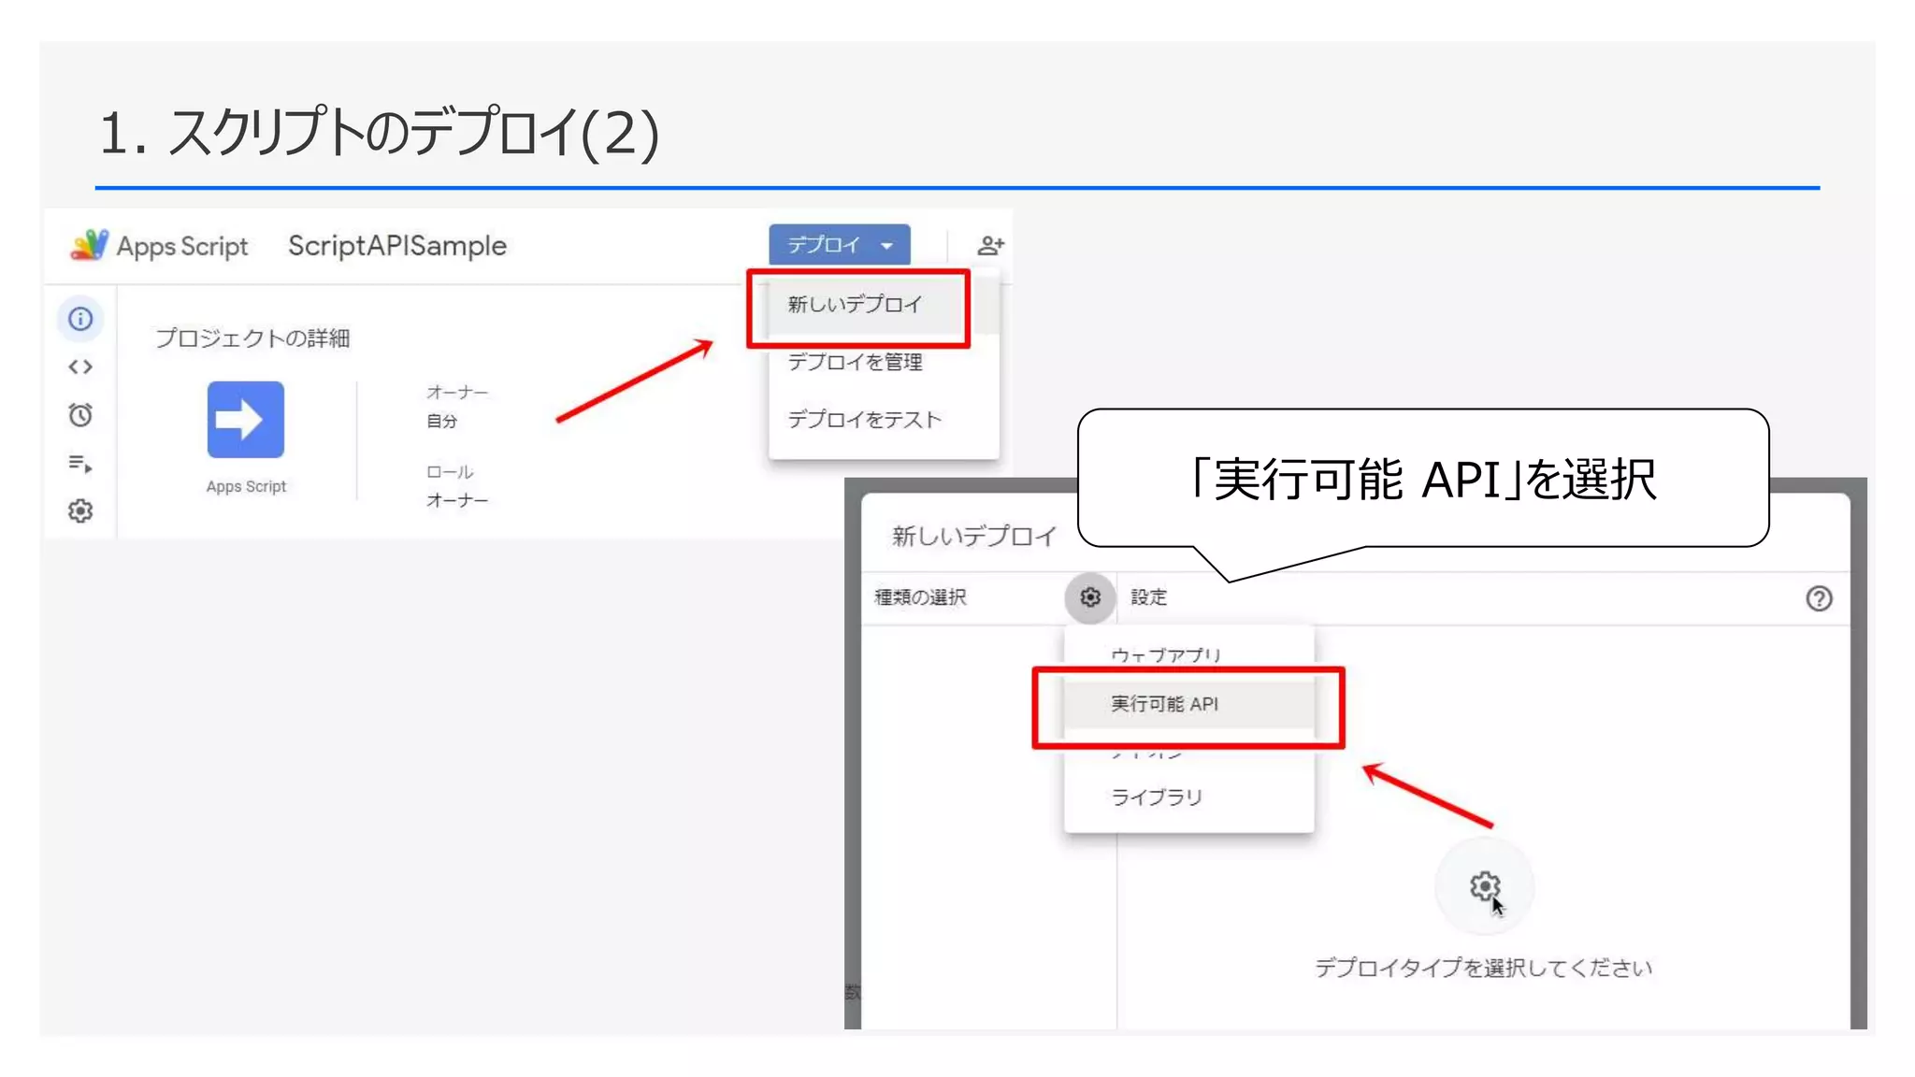The width and height of the screenshot is (1915, 1077).
Task: Open the Triggers alarm clock icon
Action: pos(80,415)
